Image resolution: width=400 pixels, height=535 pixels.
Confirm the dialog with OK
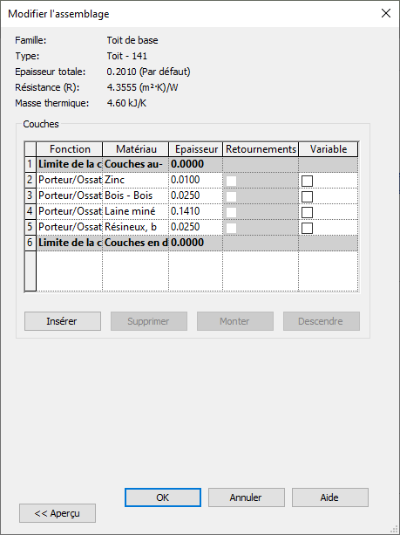[163, 497]
